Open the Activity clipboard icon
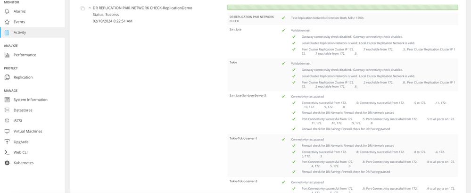 click(7, 33)
